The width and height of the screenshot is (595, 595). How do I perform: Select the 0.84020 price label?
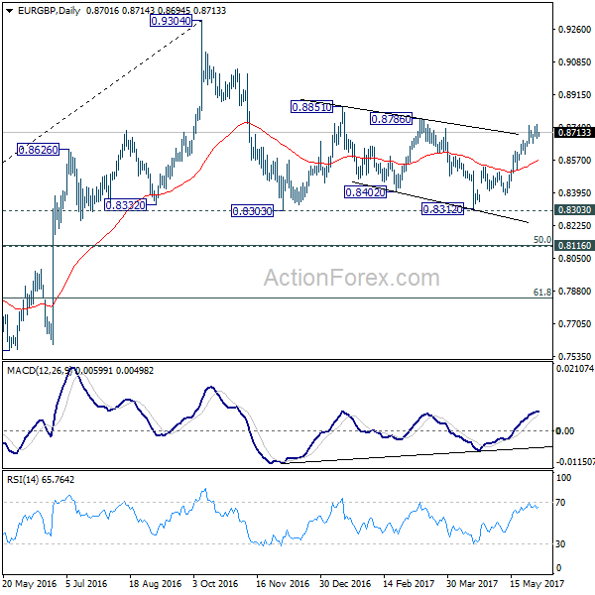click(365, 192)
